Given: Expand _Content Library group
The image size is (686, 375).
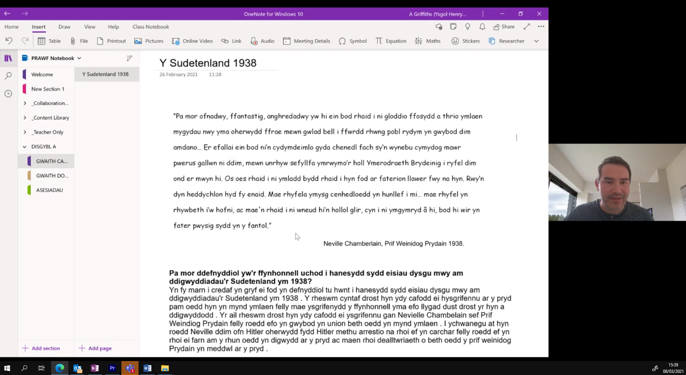Looking at the screenshot, I should click(x=25, y=118).
